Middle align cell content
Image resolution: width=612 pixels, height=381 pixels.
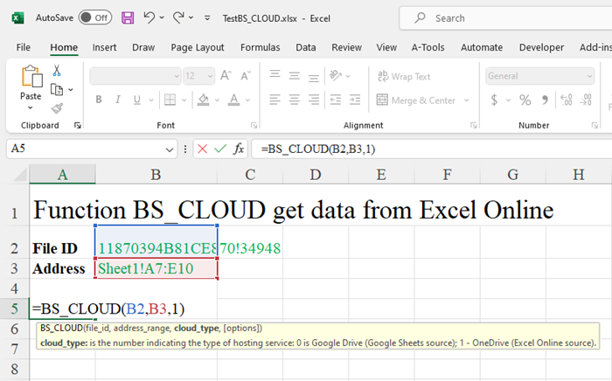[295, 75]
